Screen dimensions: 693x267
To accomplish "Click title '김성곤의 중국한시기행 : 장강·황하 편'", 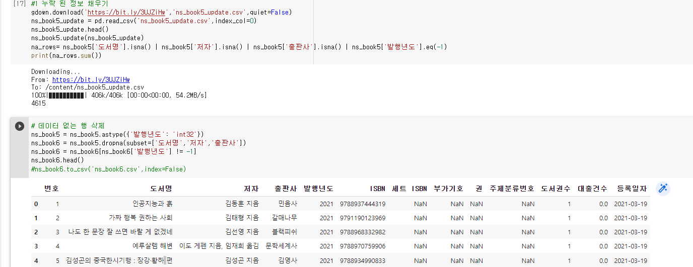I will tap(119, 260).
